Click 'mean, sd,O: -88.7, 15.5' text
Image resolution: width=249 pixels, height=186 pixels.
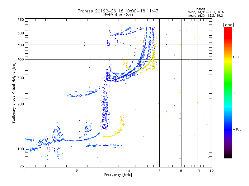point(206,12)
